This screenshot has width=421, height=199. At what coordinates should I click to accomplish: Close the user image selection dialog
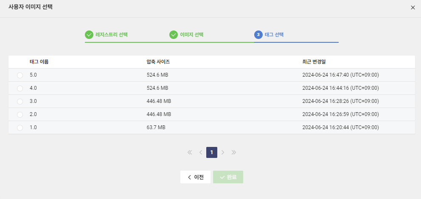[x=413, y=8]
